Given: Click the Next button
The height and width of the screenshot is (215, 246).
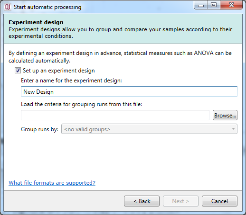Looking at the screenshot, I should 180,201.
